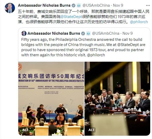This screenshot has width=152, height=139.
Task: Open the blue @philorch mention link
Action: (x=139, y=22)
